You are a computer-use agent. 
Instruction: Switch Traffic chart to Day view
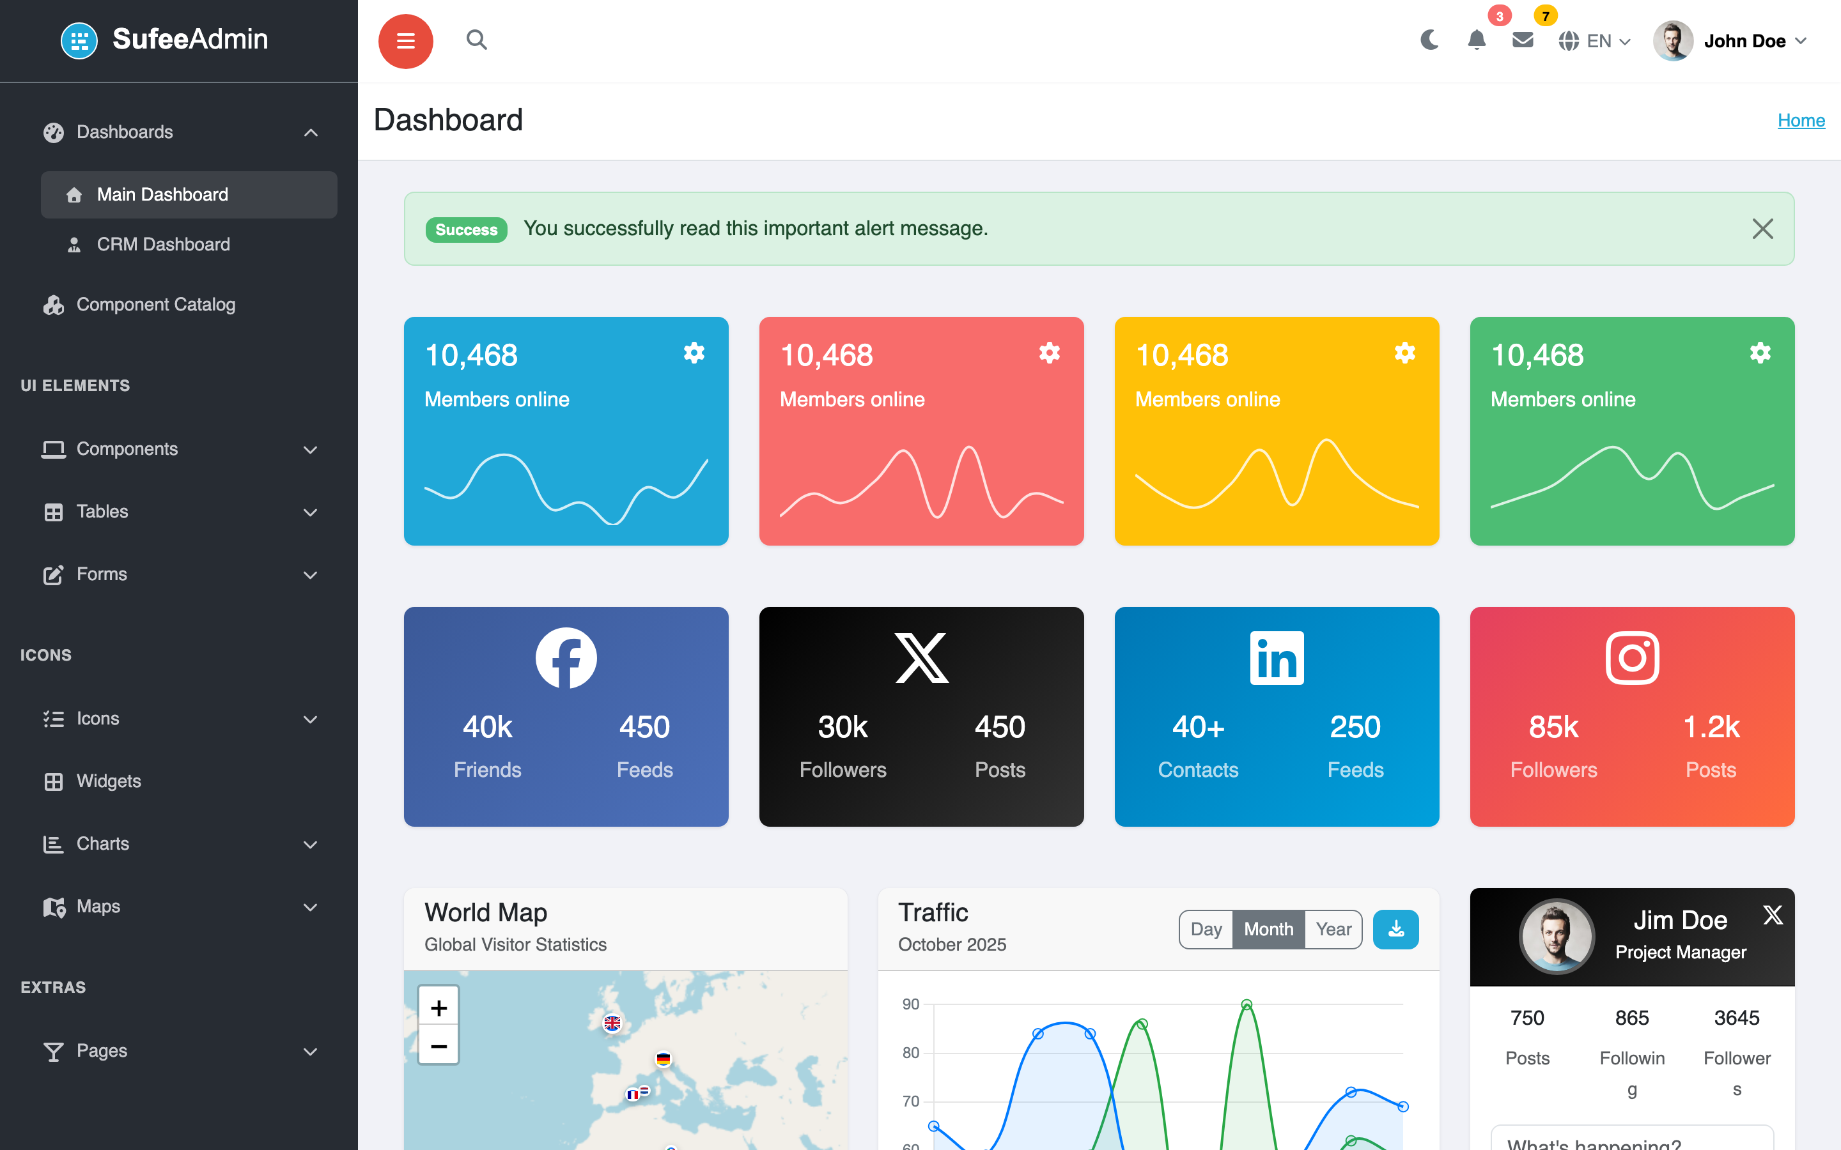click(x=1206, y=930)
